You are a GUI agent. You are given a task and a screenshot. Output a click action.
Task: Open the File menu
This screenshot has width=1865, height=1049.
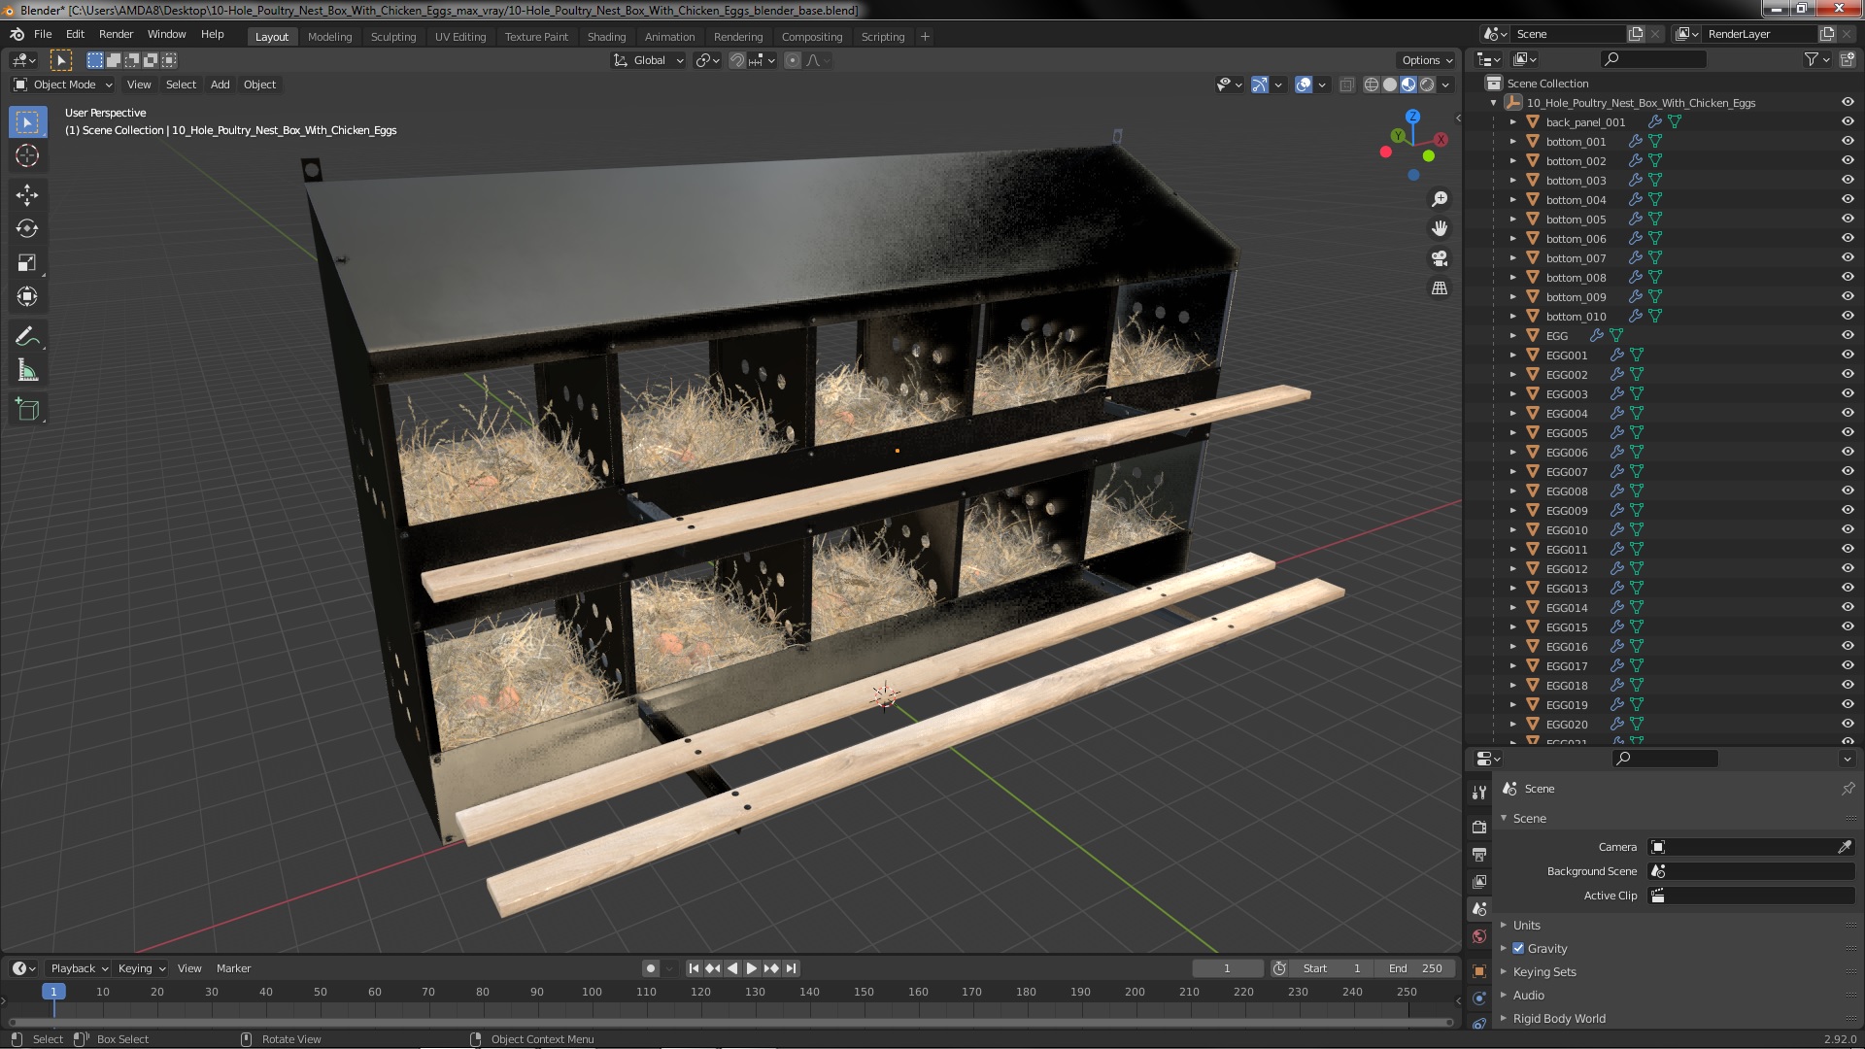(x=43, y=34)
